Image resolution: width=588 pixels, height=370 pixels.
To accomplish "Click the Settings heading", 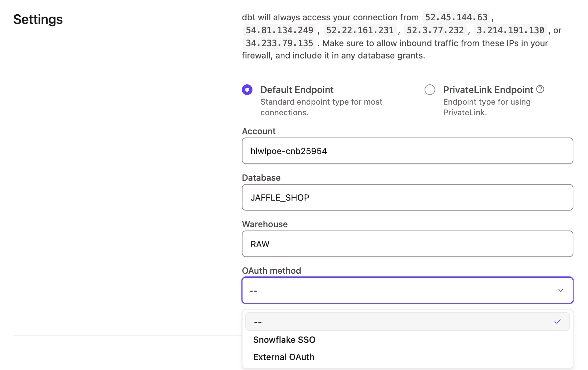I will pyautogui.click(x=38, y=20).
